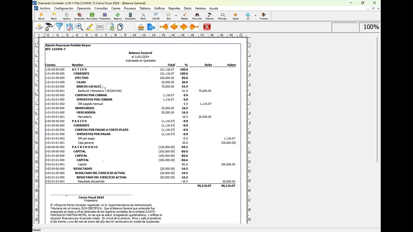Click the Operar lightning icon
Screen dimensions: 413x232
pyautogui.click(x=41, y=16)
